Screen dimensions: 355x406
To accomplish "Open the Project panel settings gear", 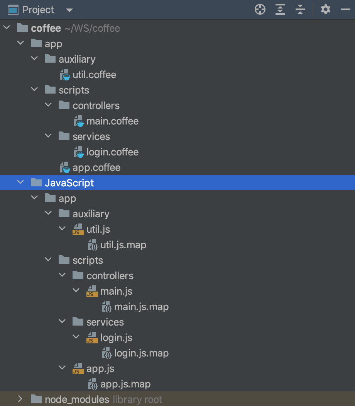I will point(325,9).
